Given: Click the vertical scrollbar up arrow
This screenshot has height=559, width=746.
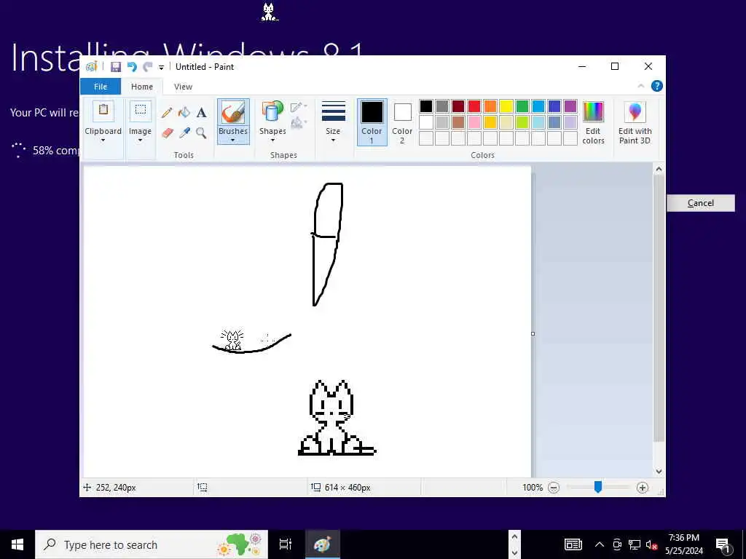Looking at the screenshot, I should pyautogui.click(x=659, y=169).
